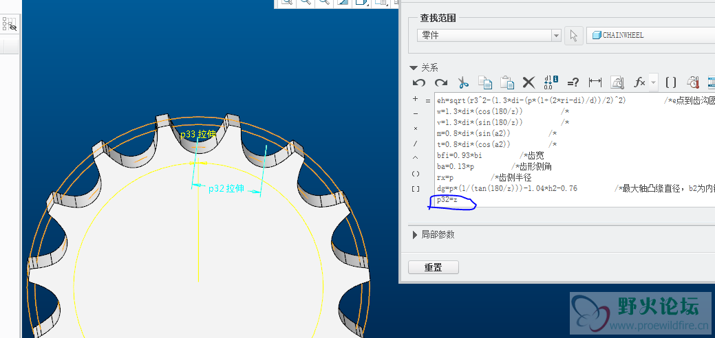This screenshot has width=715, height=338.
Task: Insert function from fx list
Action: [x=640, y=82]
